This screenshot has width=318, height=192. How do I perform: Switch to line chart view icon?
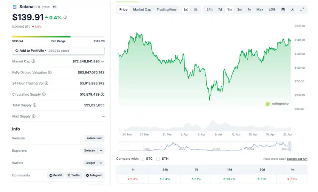tap(186, 9)
